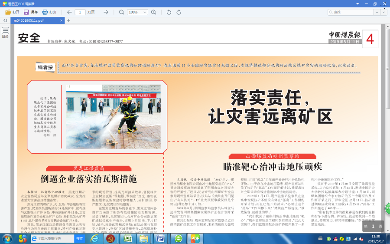The height and width of the screenshot is (244, 390).
Task: Collapse sidebar with the left chevron
Action: pos(5,20)
